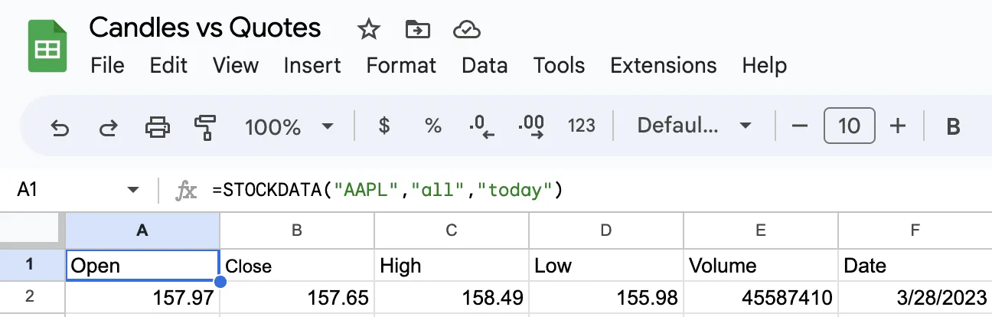This screenshot has width=992, height=317.
Task: Click cell with value 45587410
Action: (761, 297)
